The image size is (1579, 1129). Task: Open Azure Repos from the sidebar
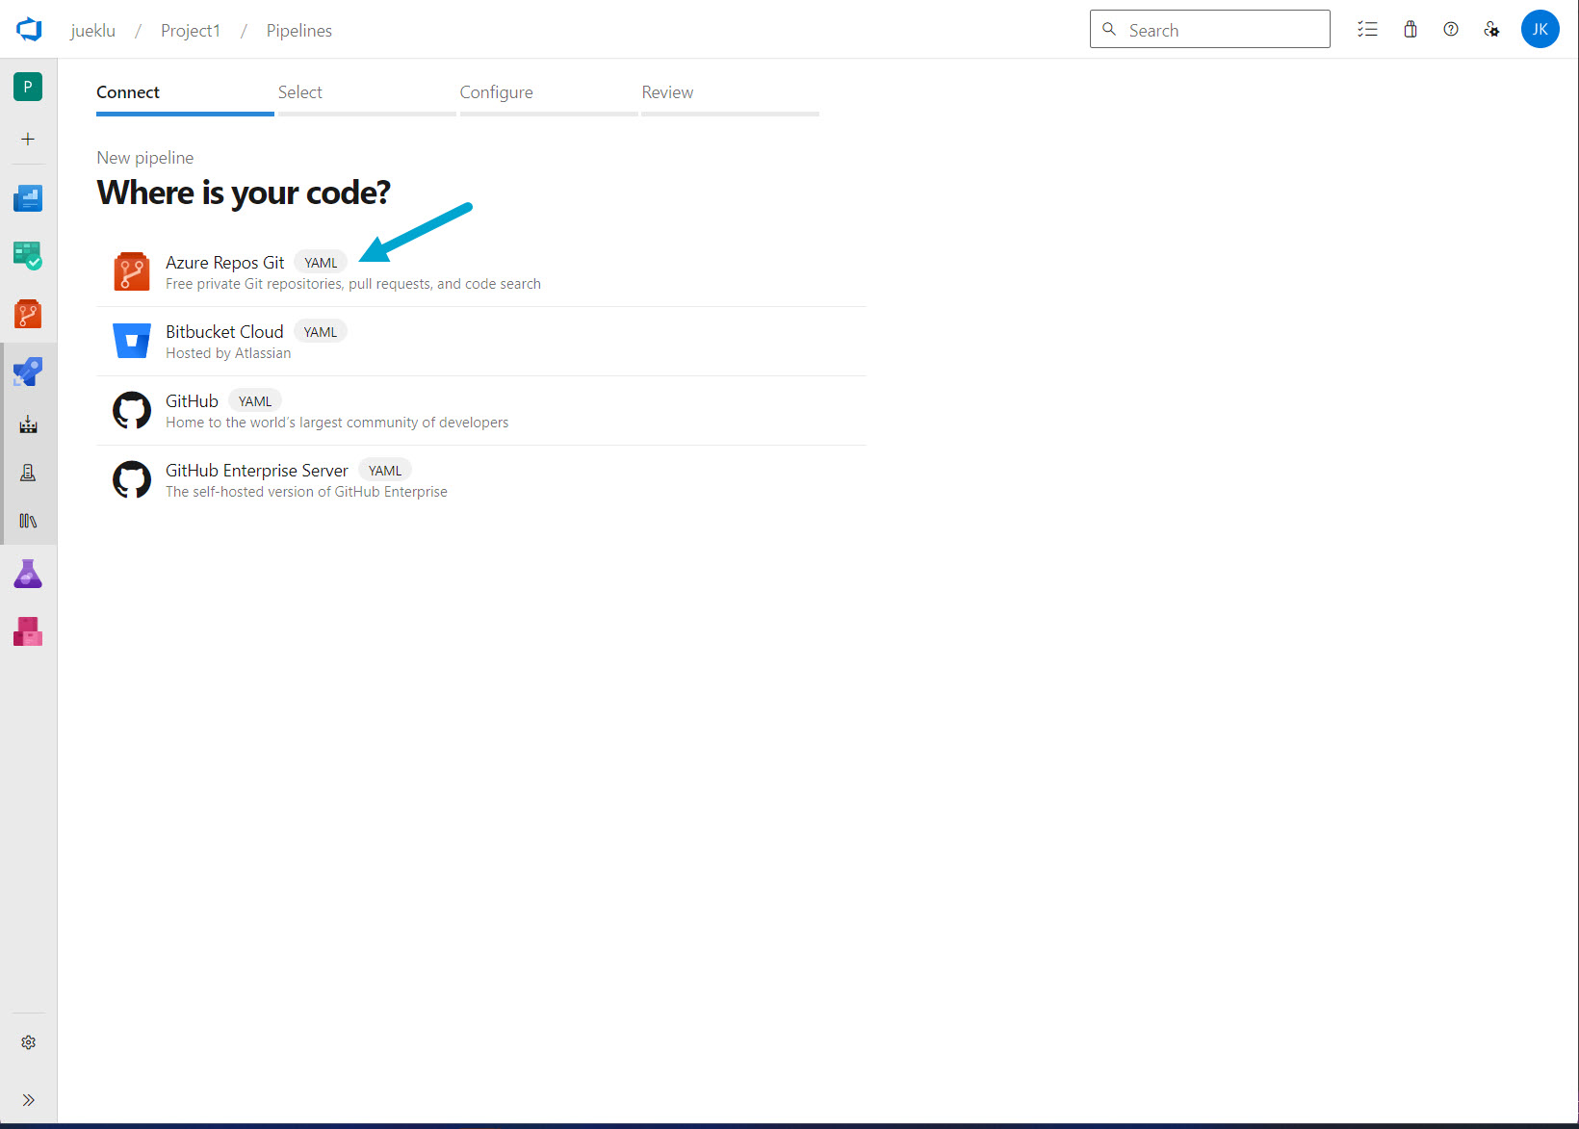tap(28, 314)
